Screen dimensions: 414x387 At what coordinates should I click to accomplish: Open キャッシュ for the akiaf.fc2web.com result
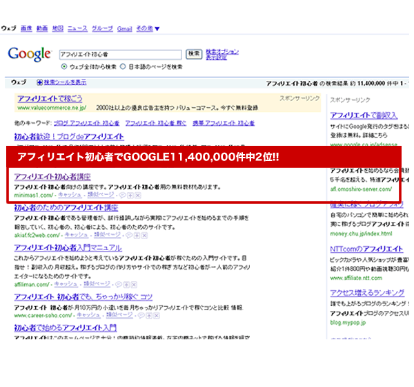(x=76, y=235)
